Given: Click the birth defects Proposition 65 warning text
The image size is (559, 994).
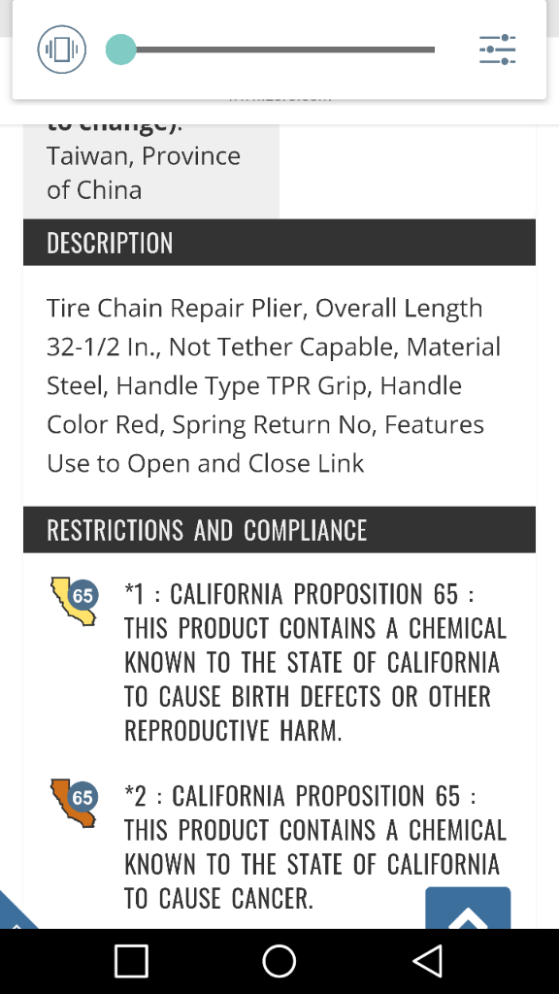Looking at the screenshot, I should (x=315, y=662).
